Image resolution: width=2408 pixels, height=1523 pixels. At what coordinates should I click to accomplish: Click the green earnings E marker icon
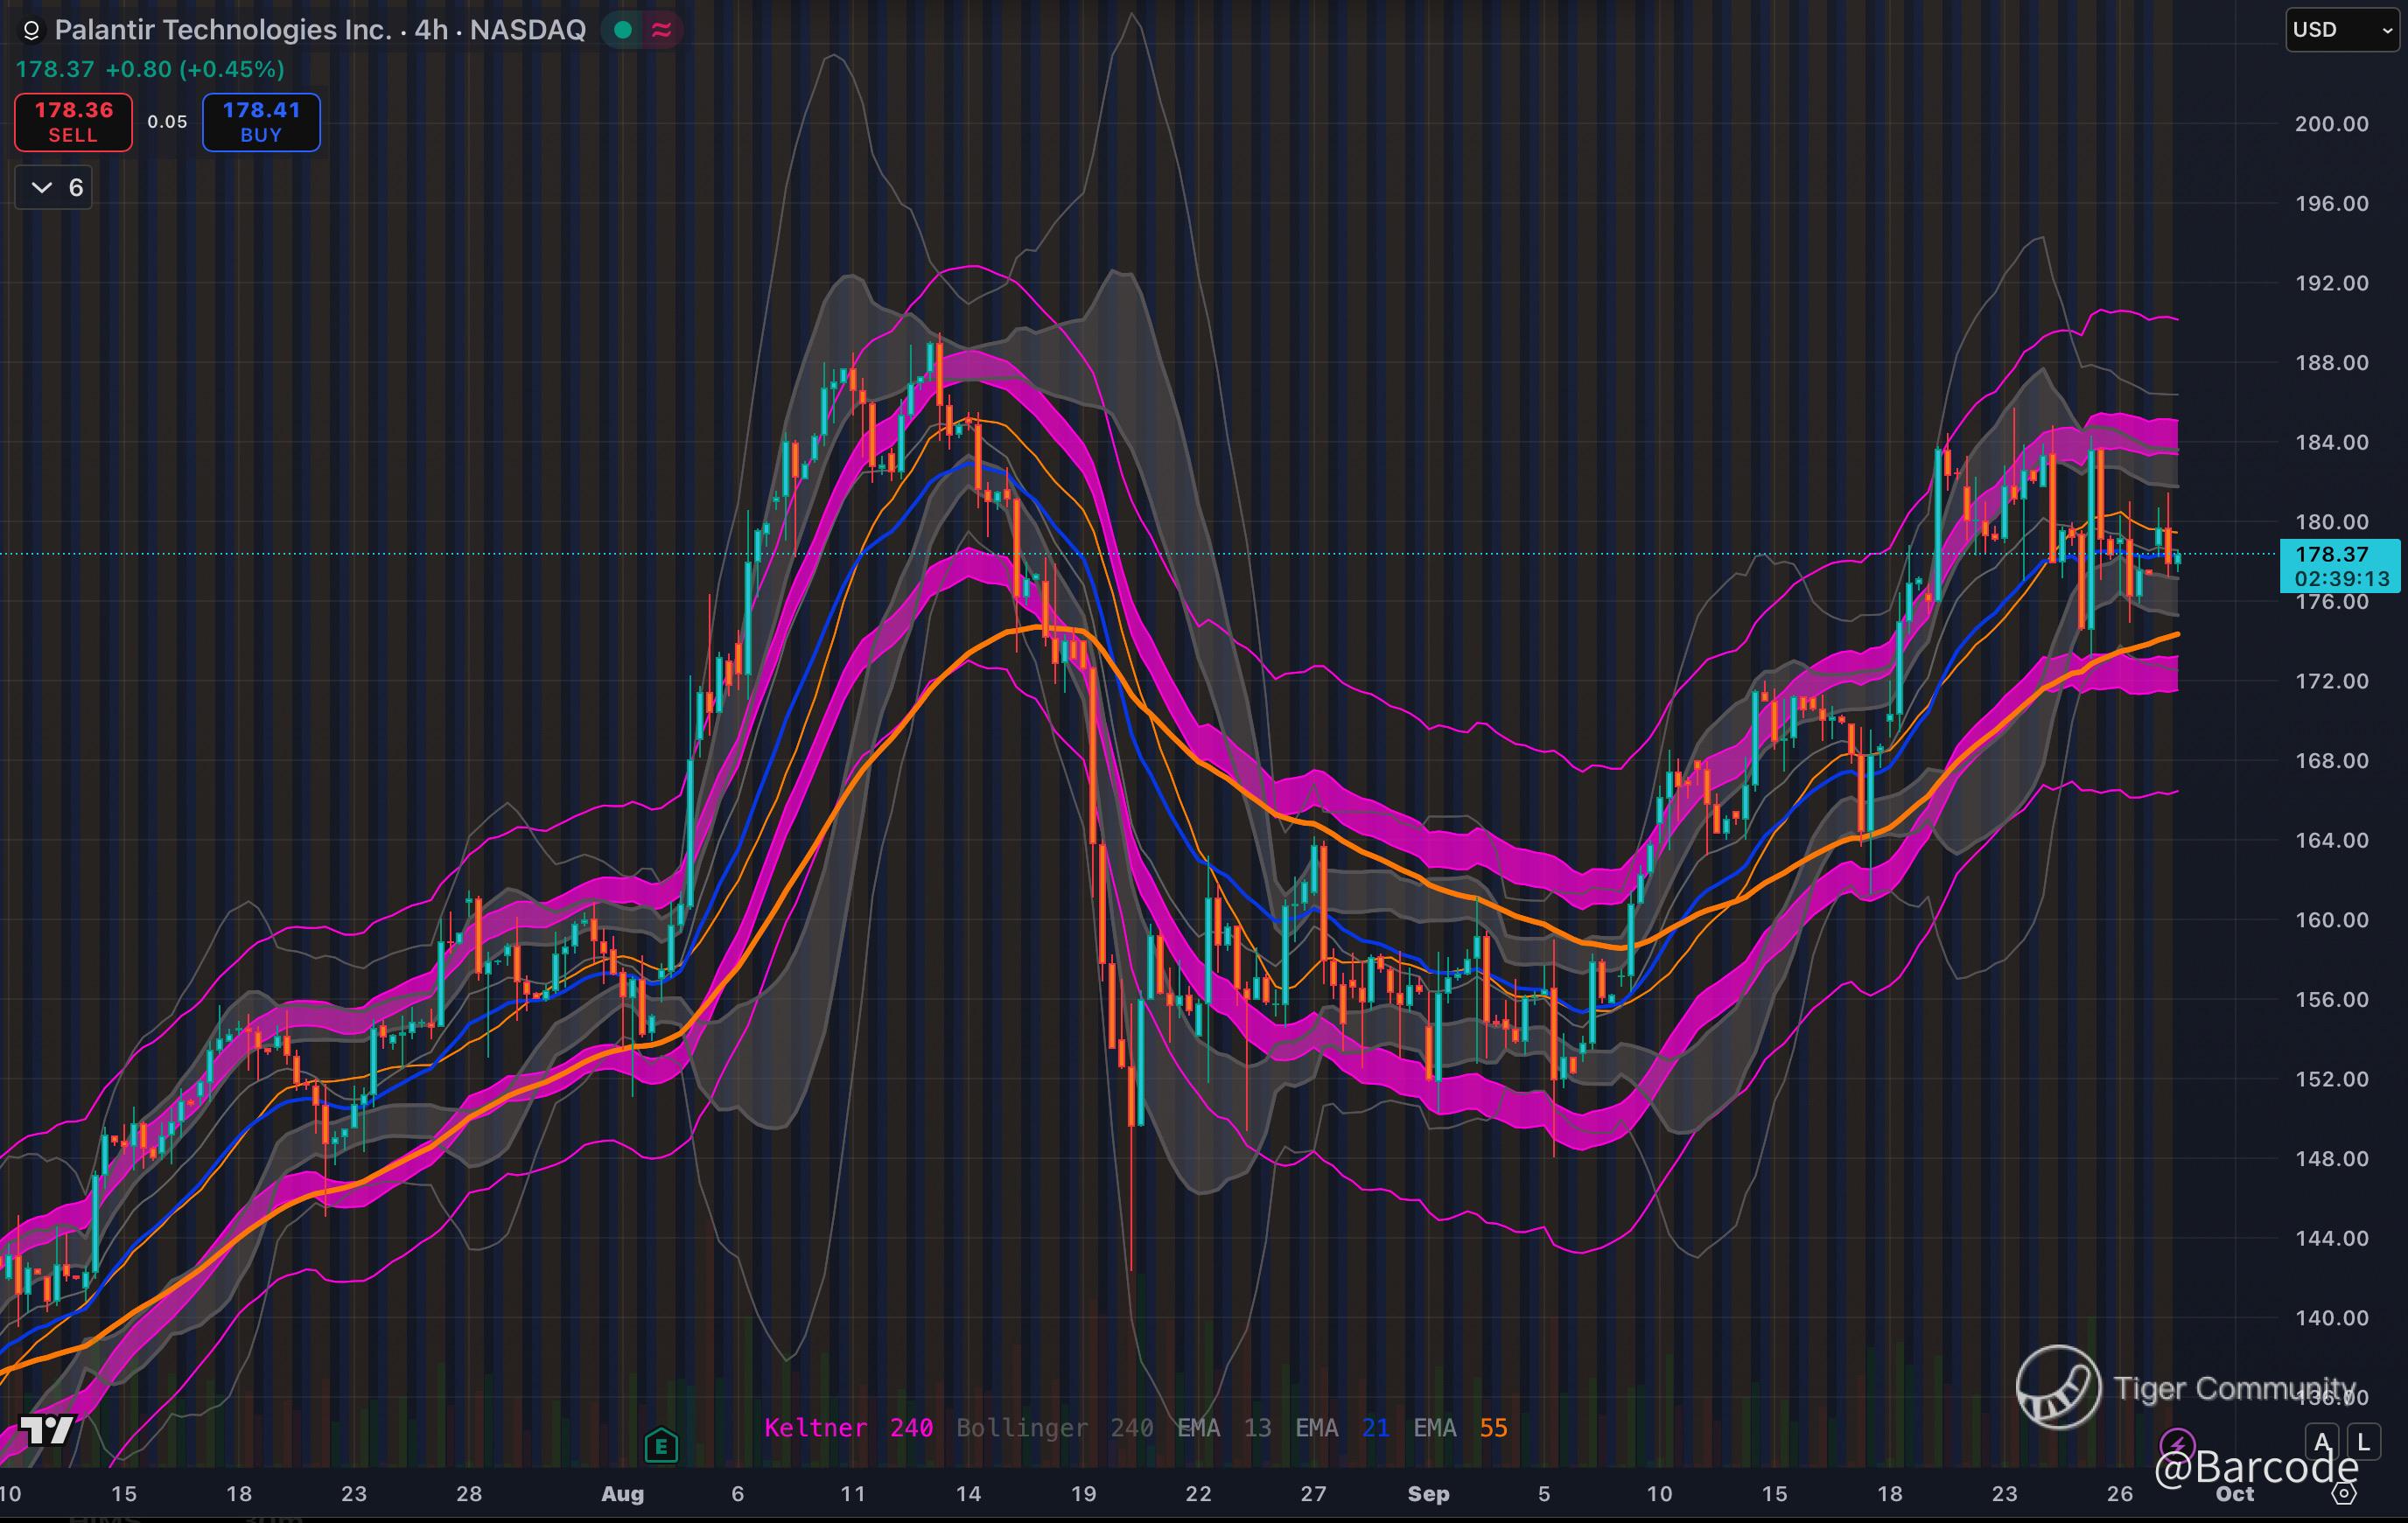click(661, 1445)
